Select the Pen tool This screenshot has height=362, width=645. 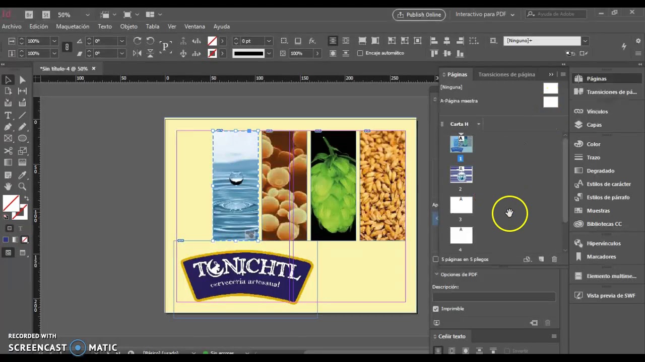(x=8, y=127)
